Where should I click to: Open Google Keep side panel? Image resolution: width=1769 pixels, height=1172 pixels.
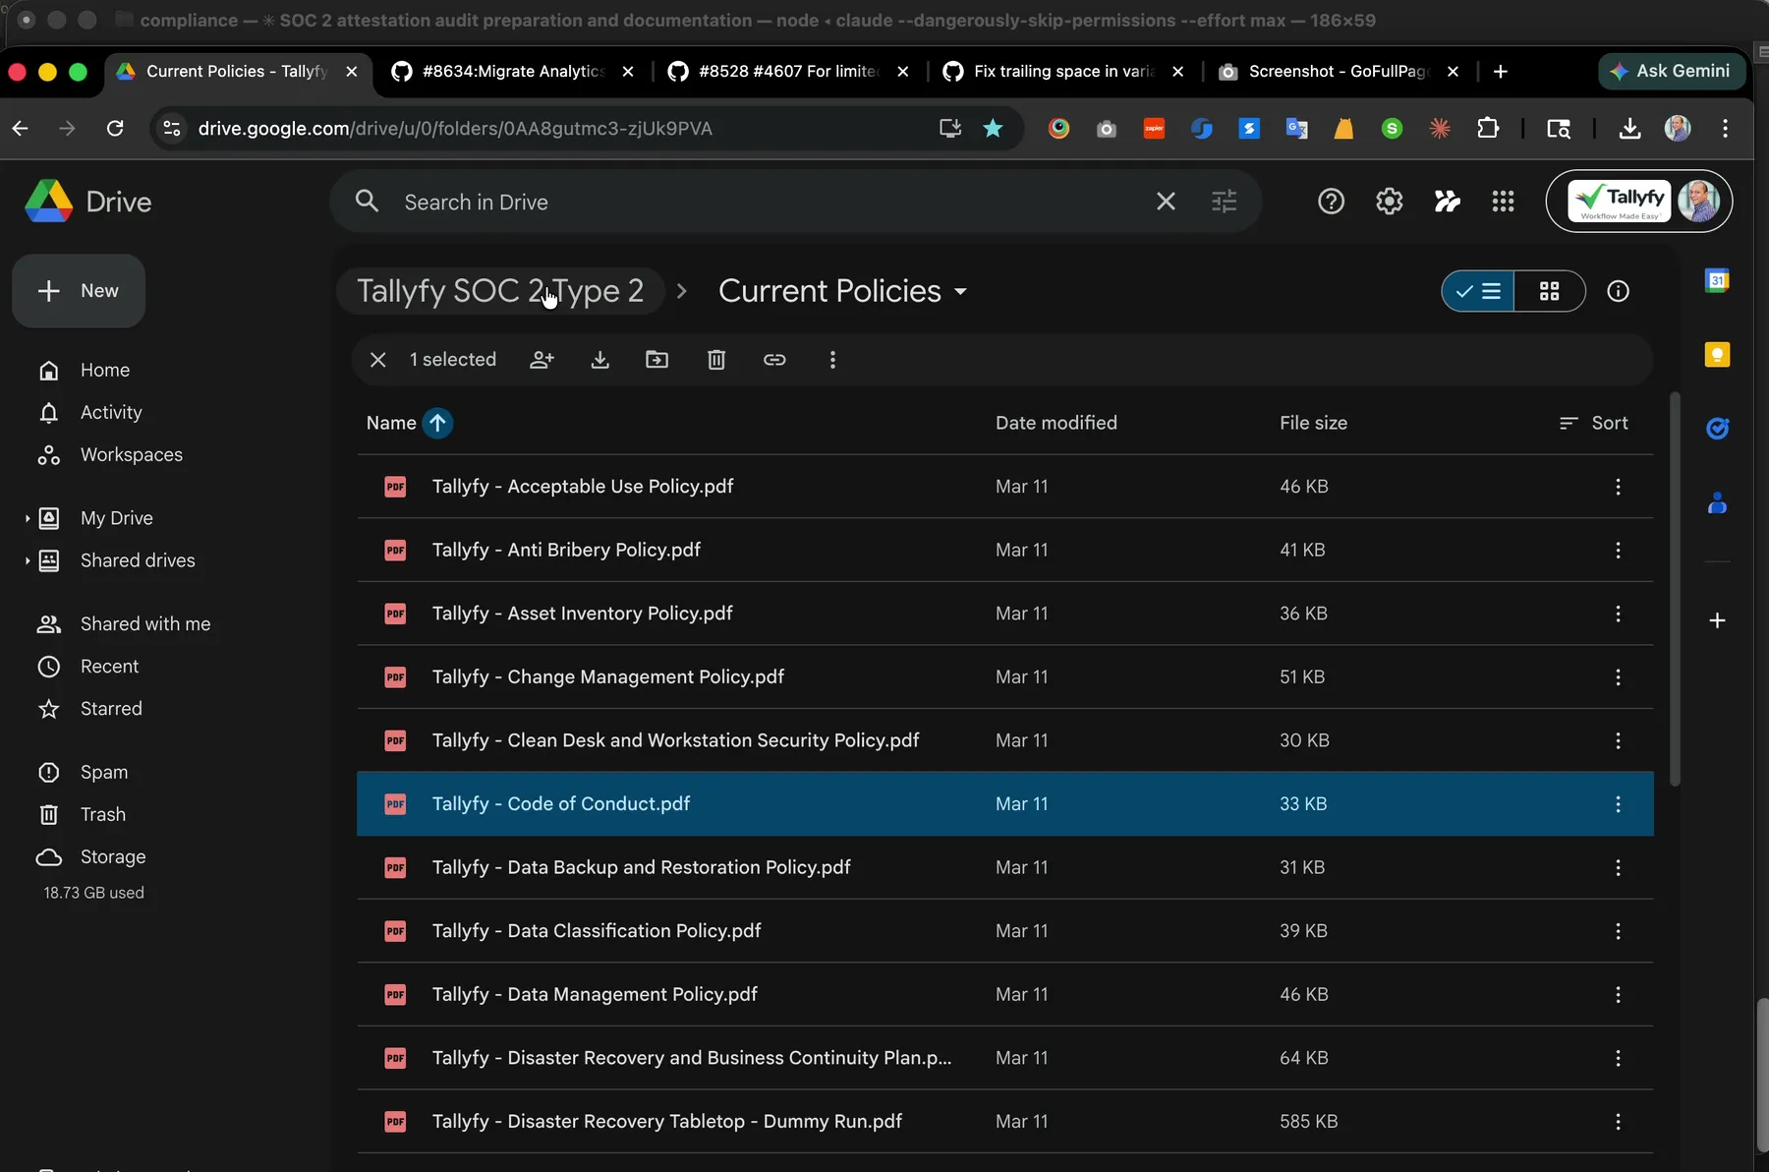[1717, 355]
